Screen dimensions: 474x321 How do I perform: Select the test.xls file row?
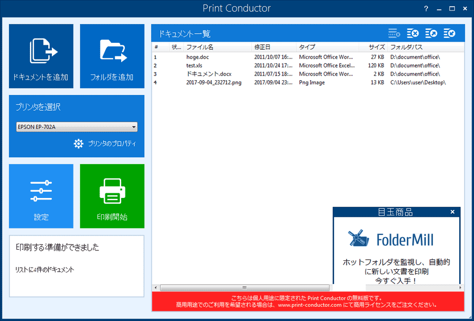308,65
